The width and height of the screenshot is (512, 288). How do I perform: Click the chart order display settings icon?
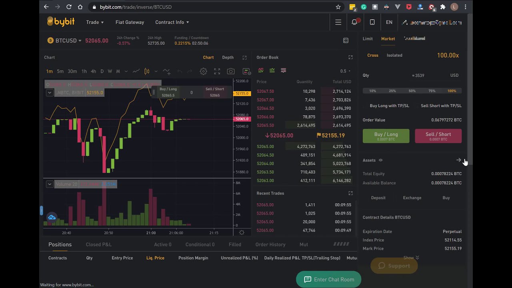tap(247, 72)
